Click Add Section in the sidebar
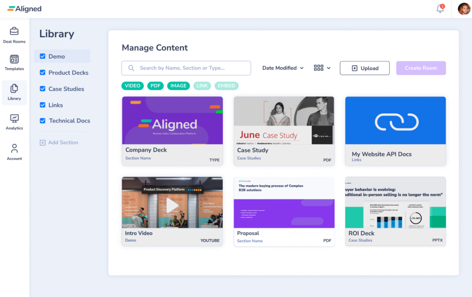The image size is (472, 297). pyautogui.click(x=59, y=142)
